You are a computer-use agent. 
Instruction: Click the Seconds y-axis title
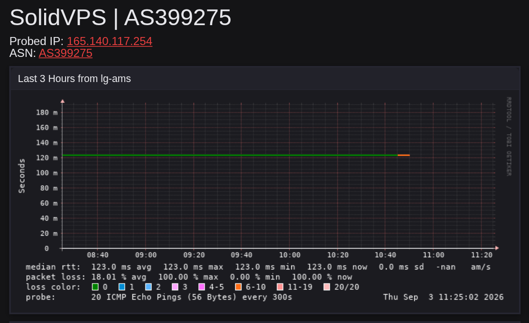[22, 176]
